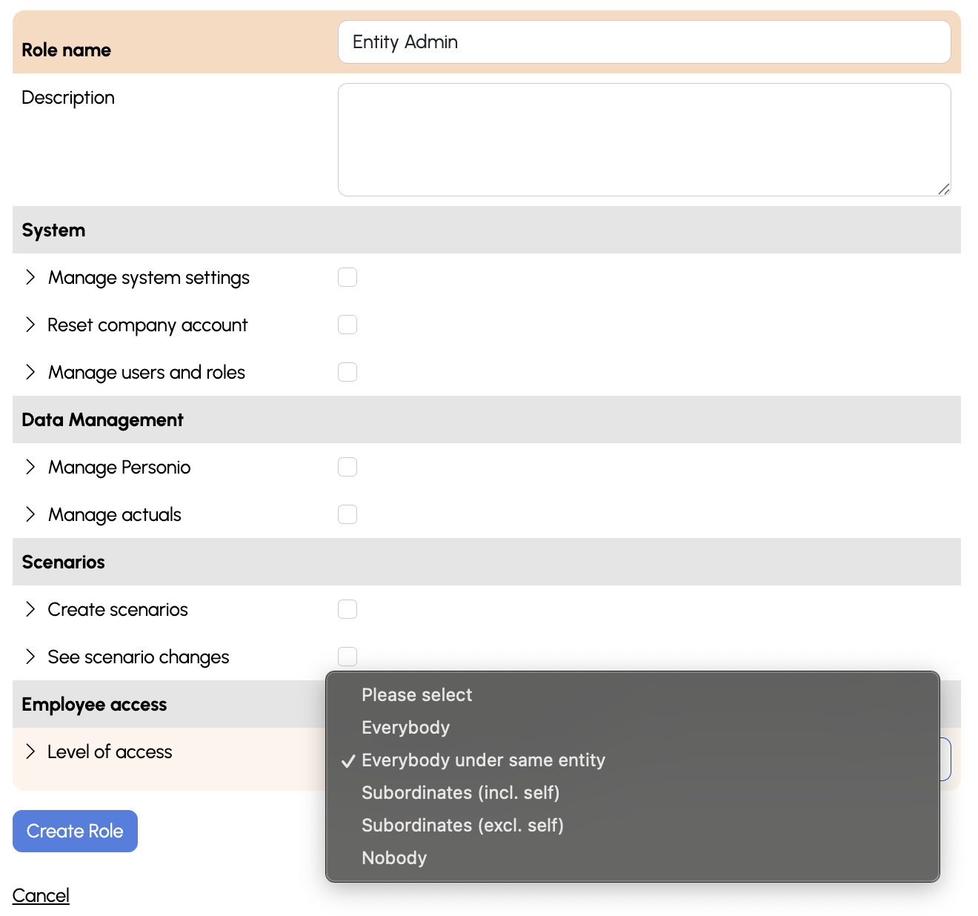Click the Manage users and roles label
This screenshot has width=978, height=916.
147,372
